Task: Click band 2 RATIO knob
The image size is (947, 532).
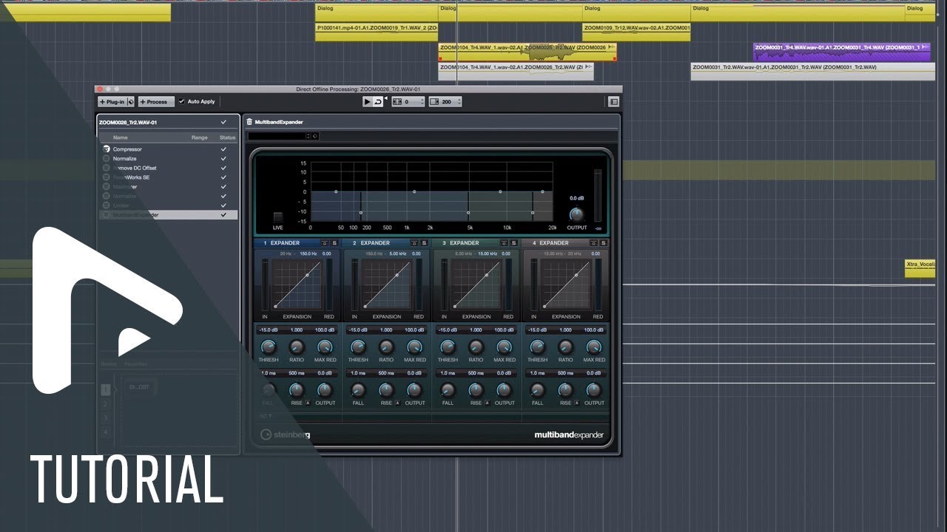Action: click(x=386, y=347)
